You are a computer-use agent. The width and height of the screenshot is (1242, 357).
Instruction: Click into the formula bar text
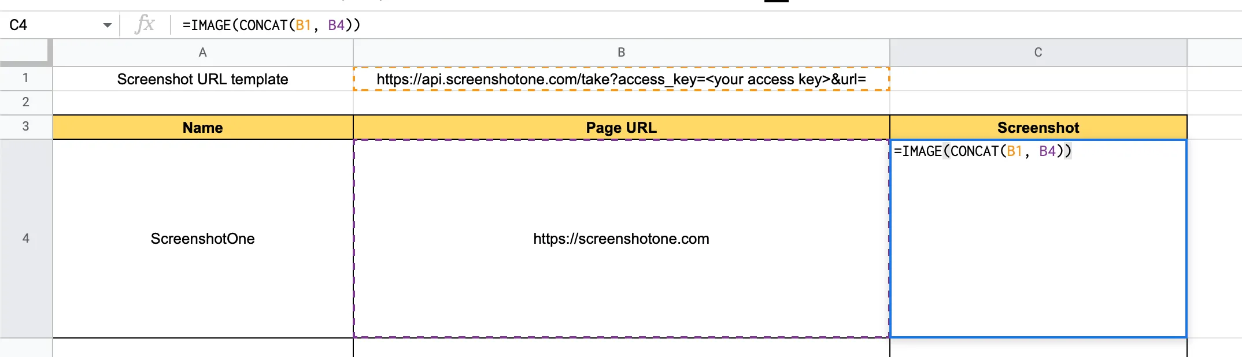click(x=271, y=25)
